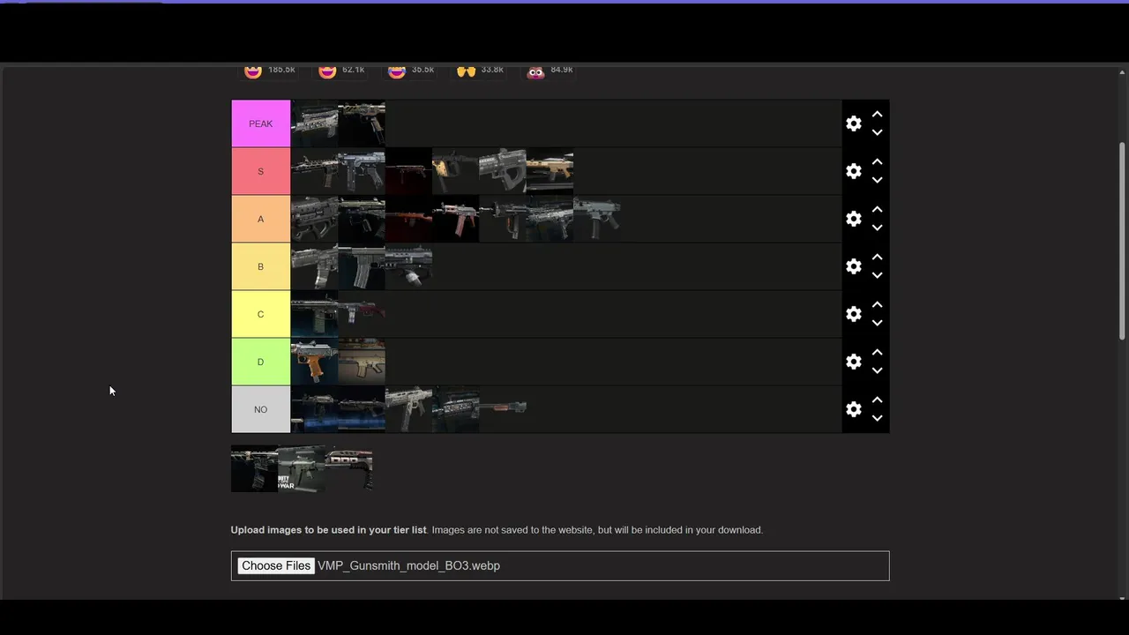Click the light-orange B tier label
1129x635 pixels.
pyautogui.click(x=260, y=266)
